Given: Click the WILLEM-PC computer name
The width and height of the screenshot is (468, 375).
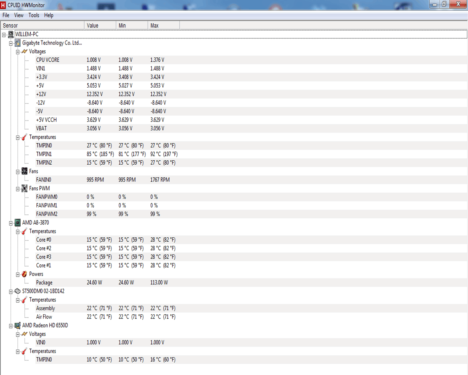Looking at the screenshot, I should (27, 34).
